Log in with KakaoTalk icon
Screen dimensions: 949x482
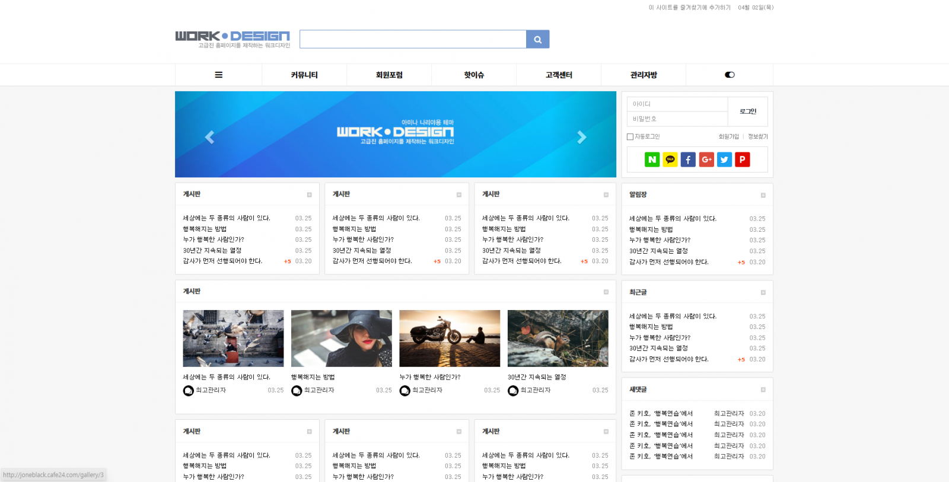click(670, 159)
